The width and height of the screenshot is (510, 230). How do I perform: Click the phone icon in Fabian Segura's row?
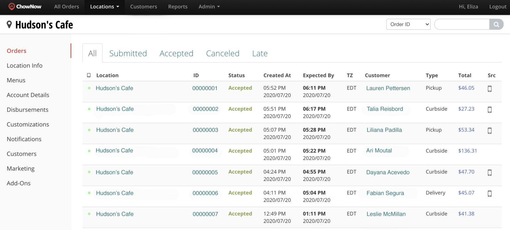[x=489, y=194]
